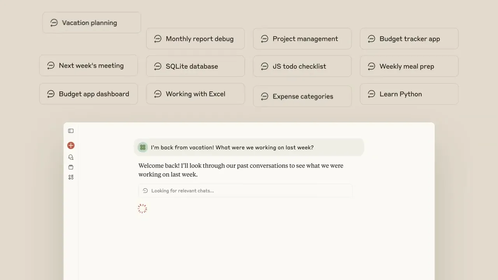The width and height of the screenshot is (498, 280).
Task: Select the SQLite database chat
Action: (195, 66)
